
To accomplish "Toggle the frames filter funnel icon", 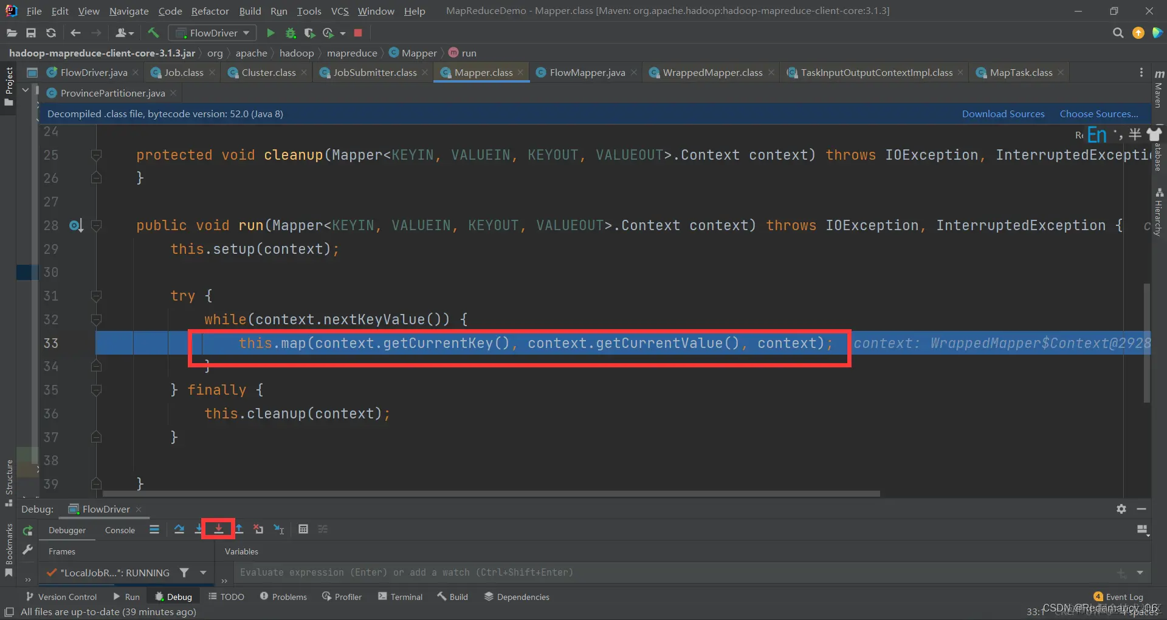I will tap(184, 573).
